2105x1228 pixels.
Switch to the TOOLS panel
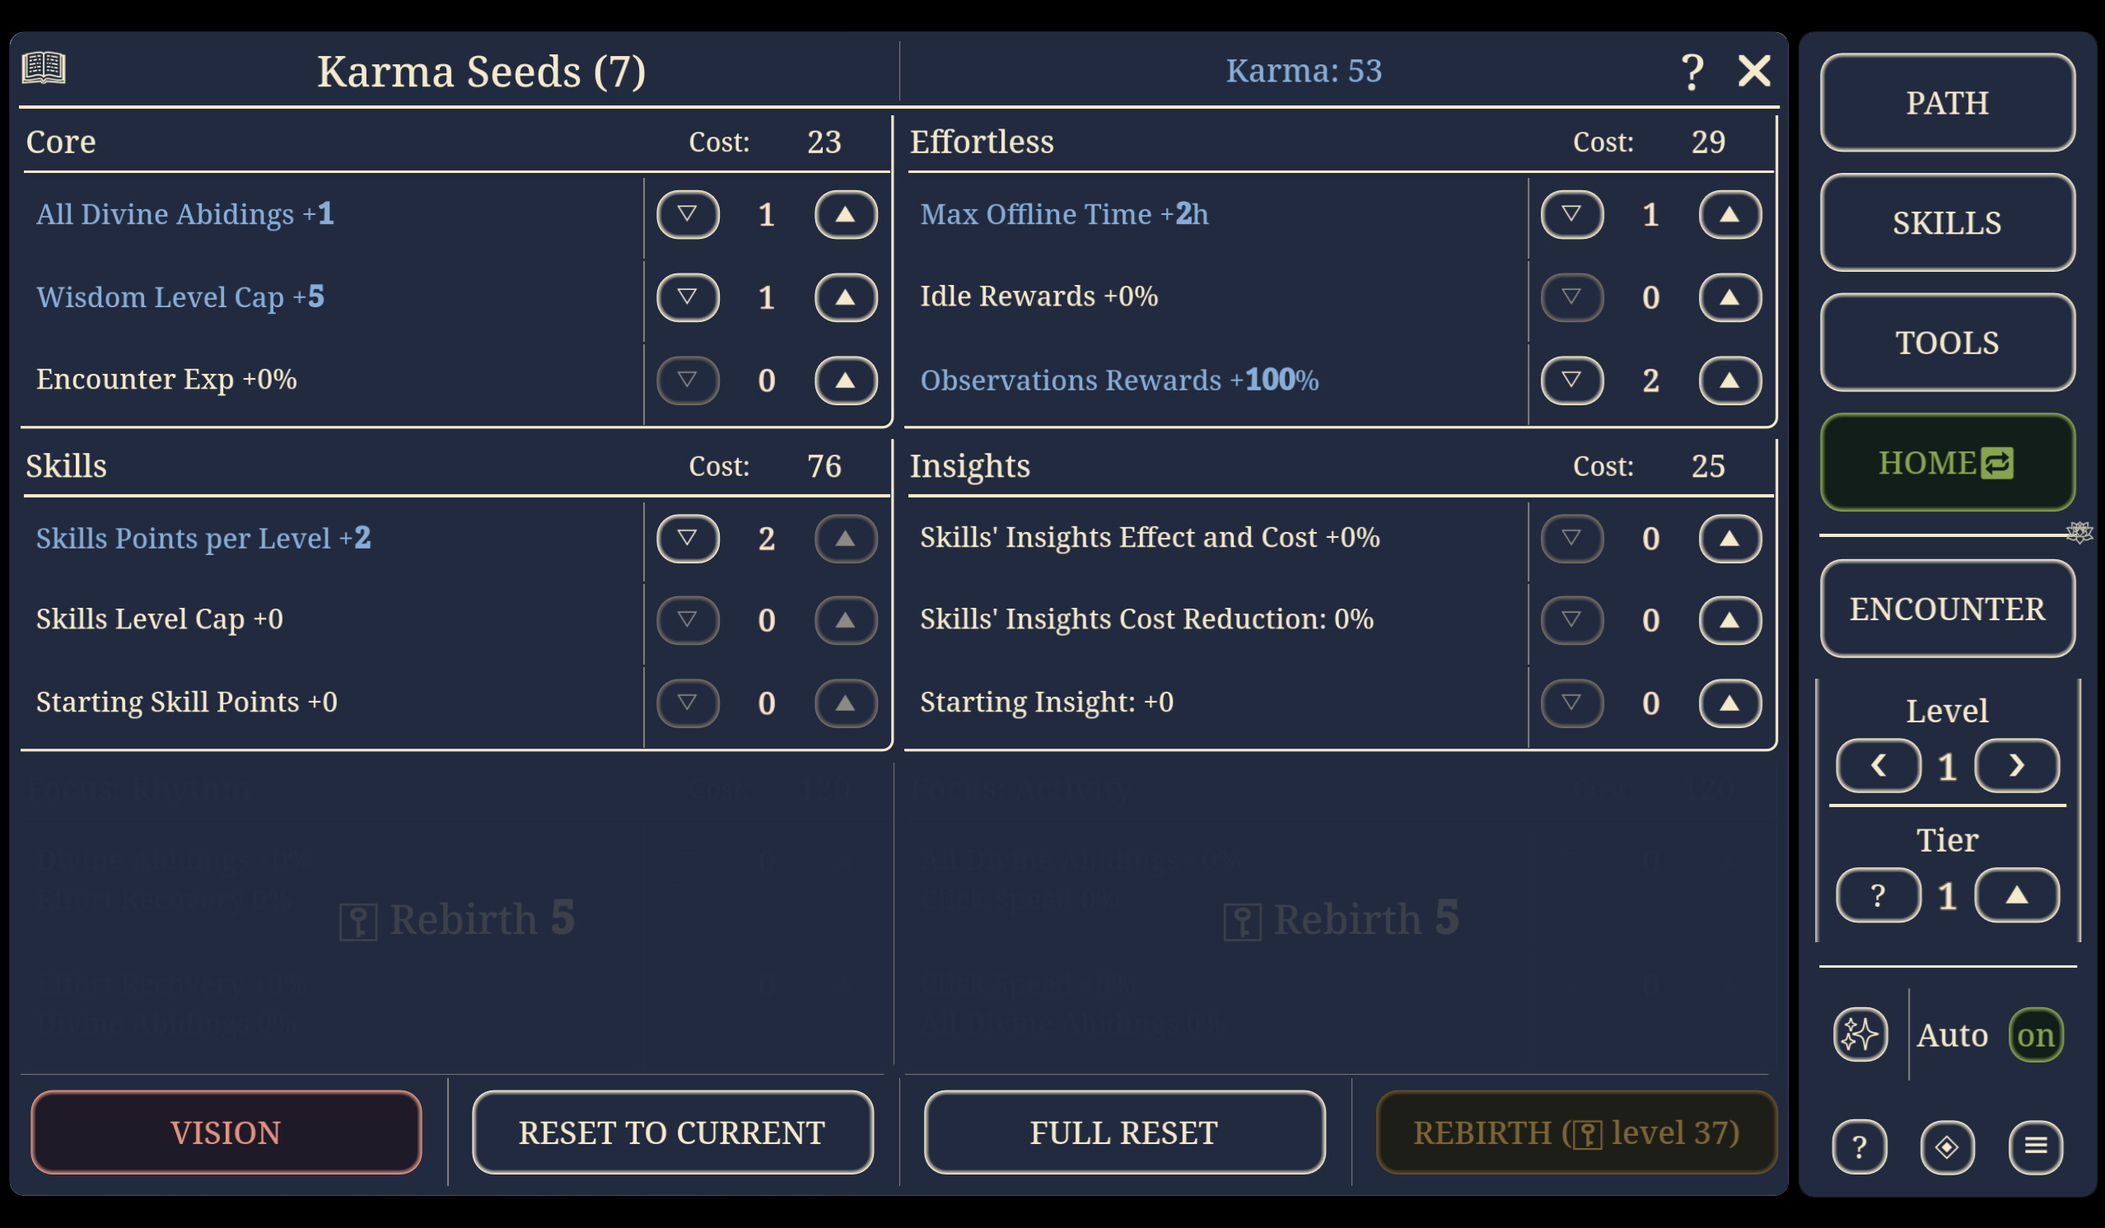click(x=1947, y=343)
